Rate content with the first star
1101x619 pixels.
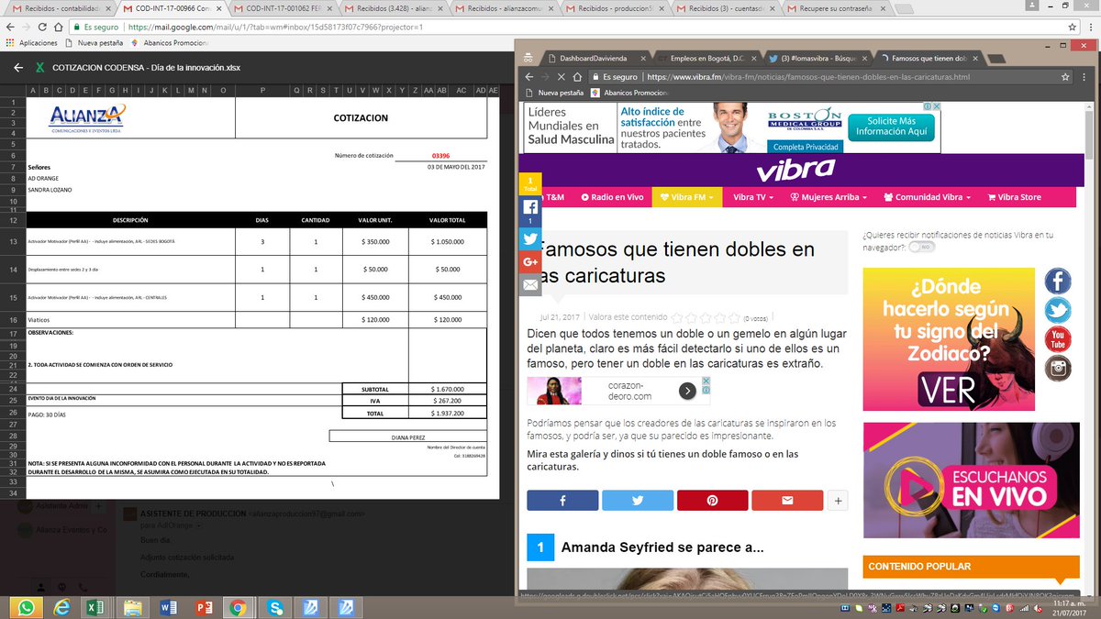pyautogui.click(x=678, y=316)
